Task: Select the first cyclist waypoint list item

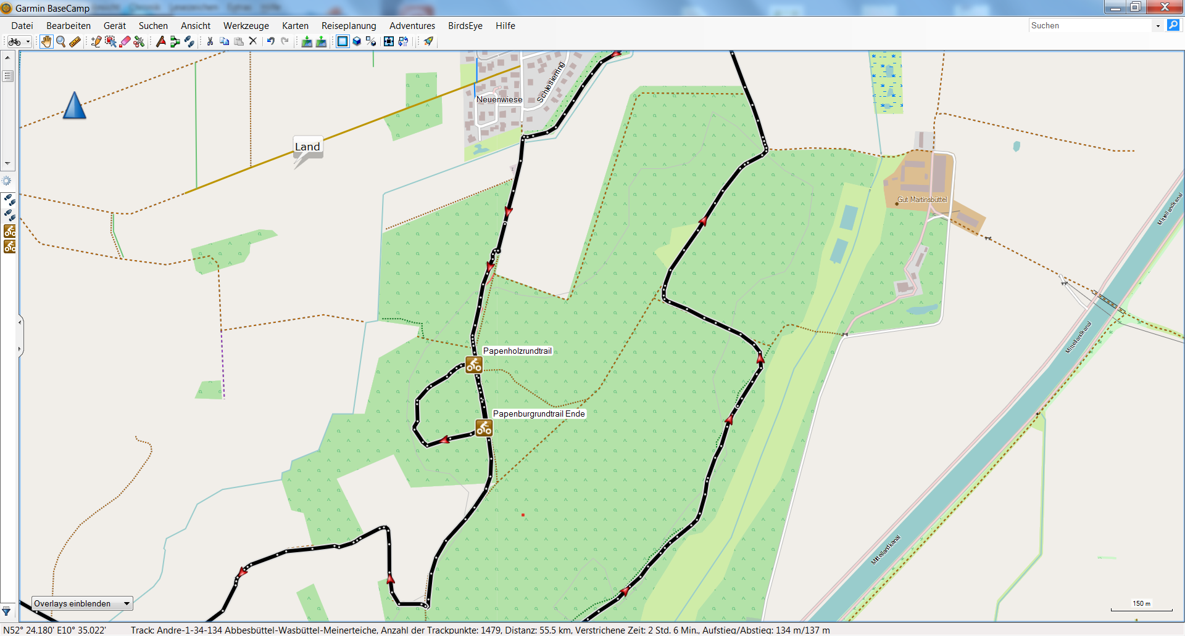Action: click(x=10, y=231)
